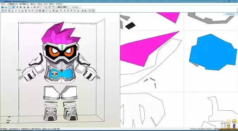Open the 文件(F) menu
238x131 pixels.
(x=3, y=4)
